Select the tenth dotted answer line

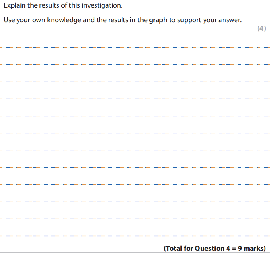(x=135, y=202)
